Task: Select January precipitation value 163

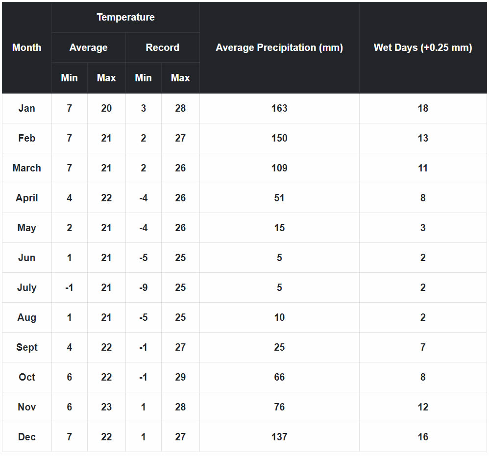Action: pyautogui.click(x=279, y=108)
